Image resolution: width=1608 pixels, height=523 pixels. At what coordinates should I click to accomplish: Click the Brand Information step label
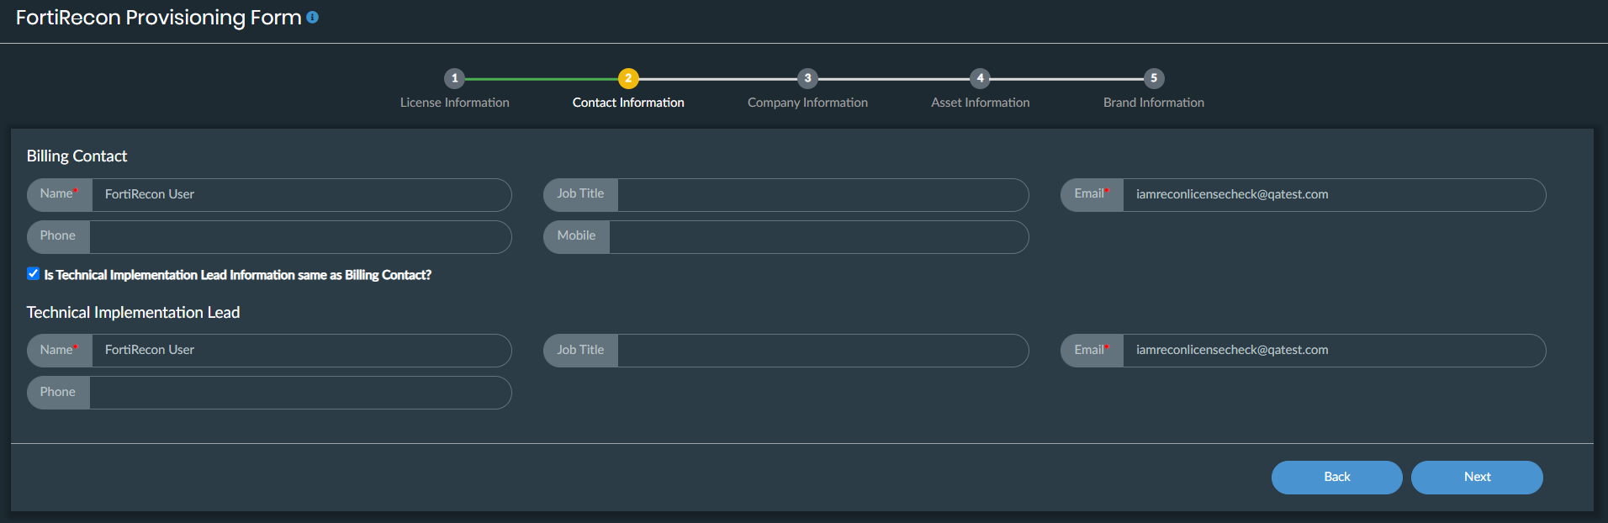[x=1154, y=103]
